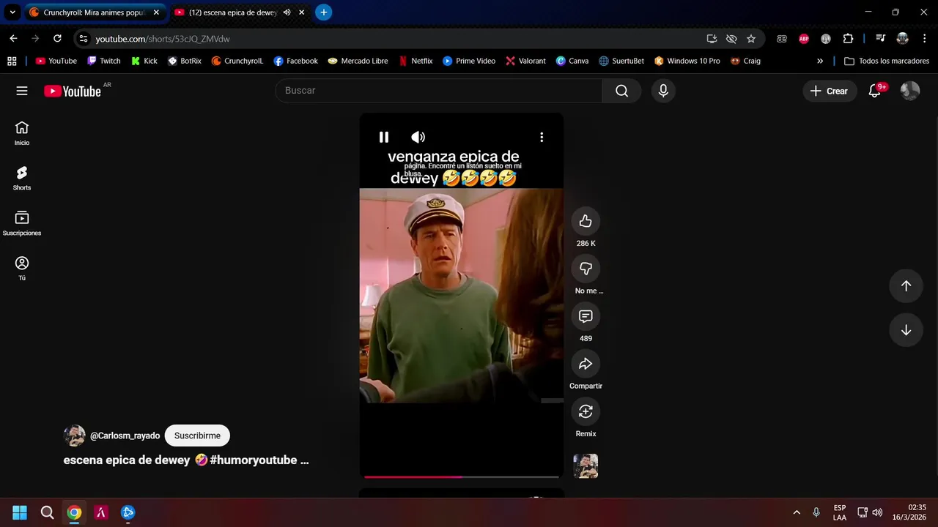The image size is (938, 527).
Task: Open a new browser tab
Action: pos(324,12)
